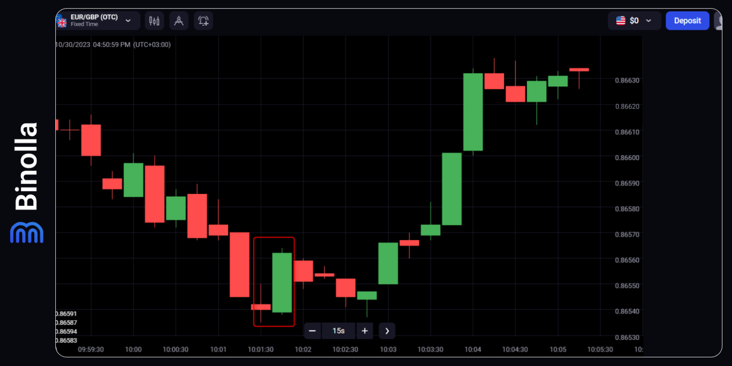Viewport: 732px width, 366px height.
Task: Click the Binolla logo icon
Action: click(27, 233)
